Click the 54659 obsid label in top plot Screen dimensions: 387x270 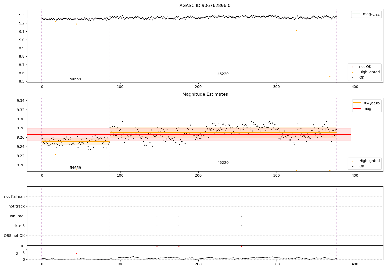click(x=75, y=79)
